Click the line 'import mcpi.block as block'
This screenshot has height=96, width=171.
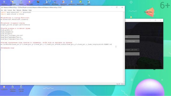tap(12, 14)
